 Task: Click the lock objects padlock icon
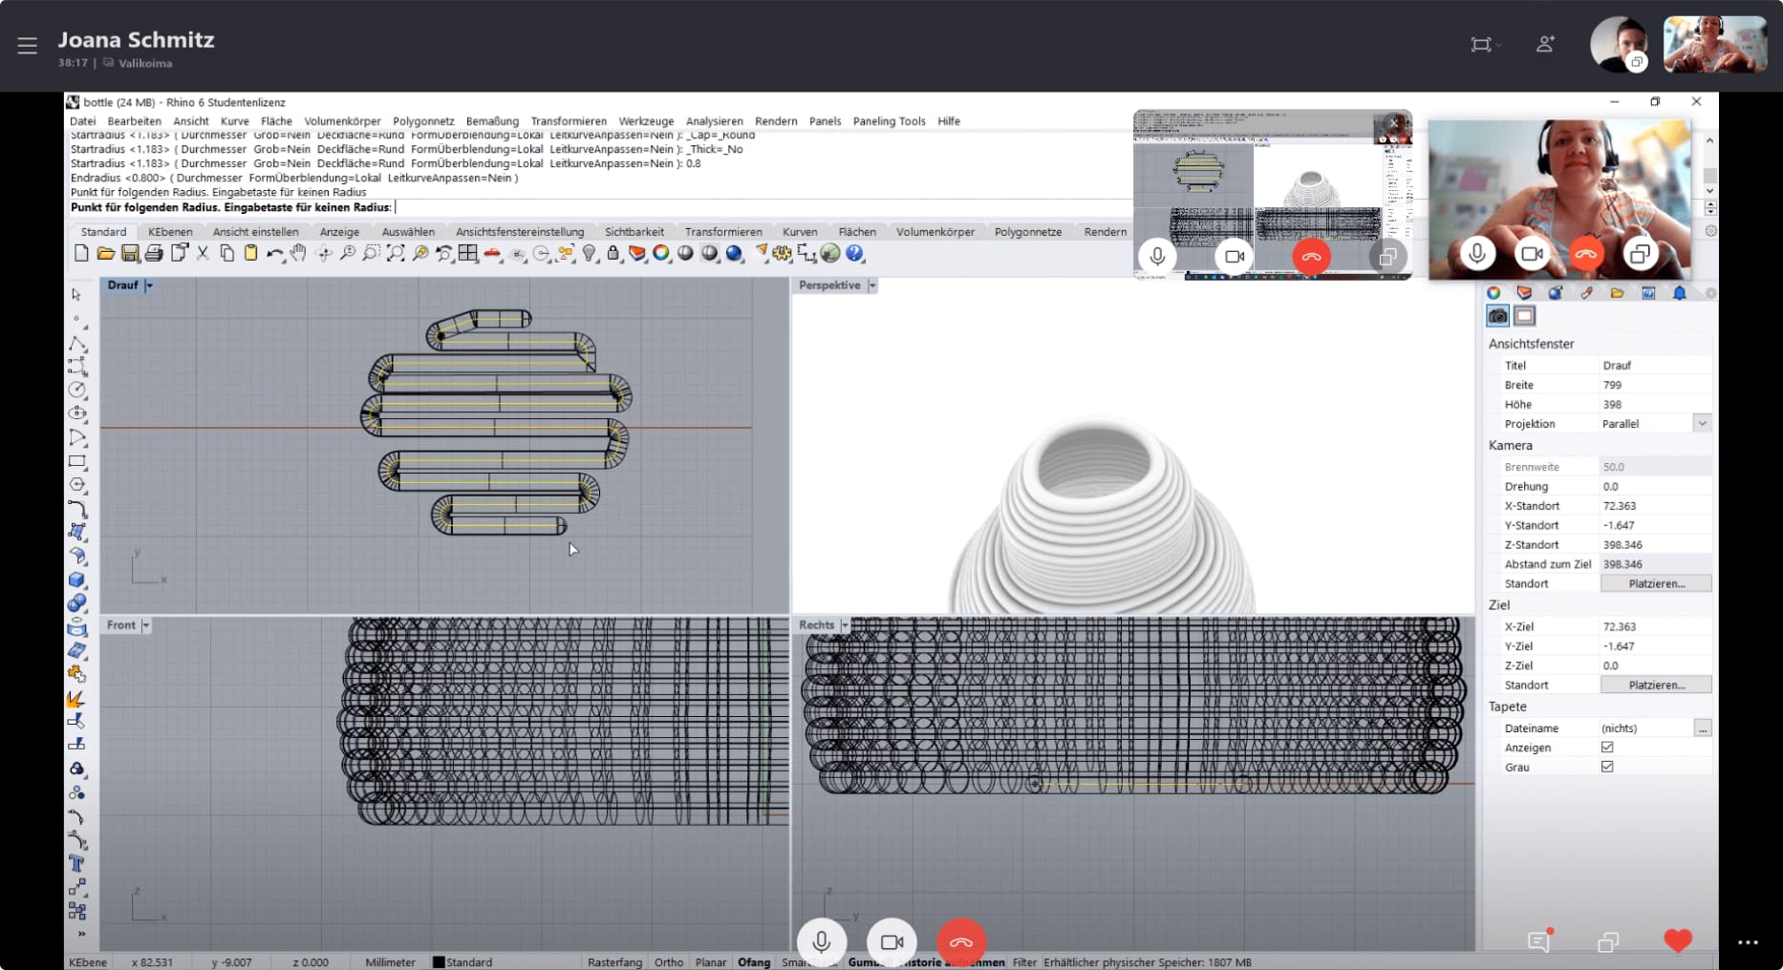point(613,254)
